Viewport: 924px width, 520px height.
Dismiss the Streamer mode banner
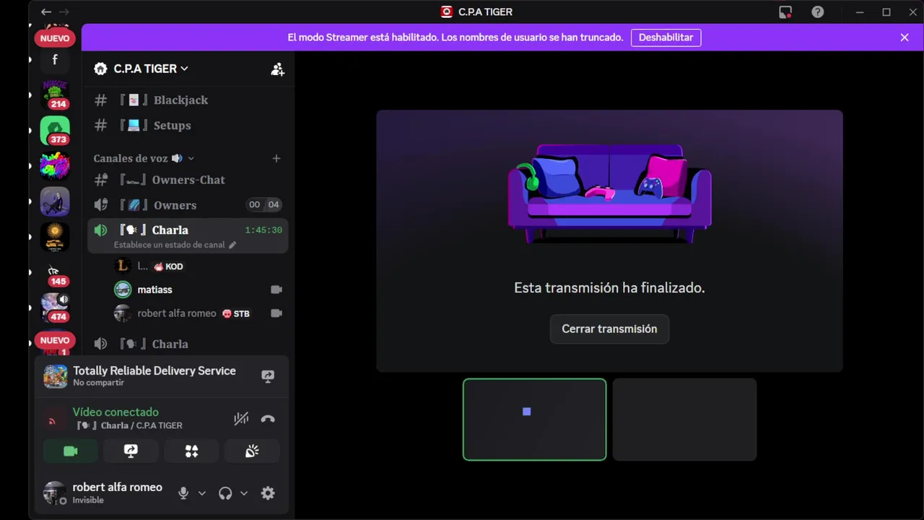click(905, 38)
